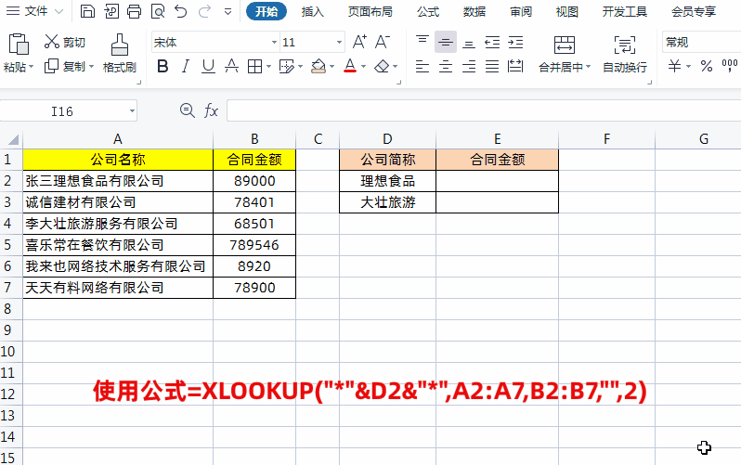Screen dimensions: 741x465
Task: Align text left horizontally
Action: (422, 67)
